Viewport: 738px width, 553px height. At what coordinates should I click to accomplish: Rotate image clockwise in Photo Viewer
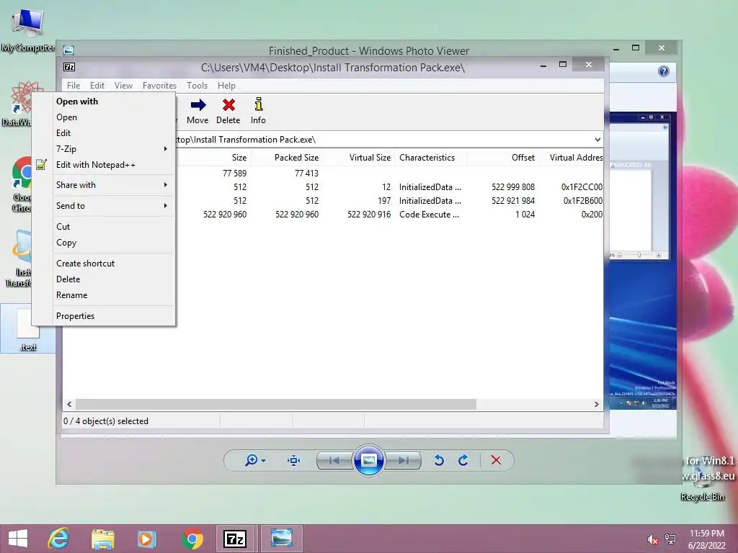coord(463,460)
